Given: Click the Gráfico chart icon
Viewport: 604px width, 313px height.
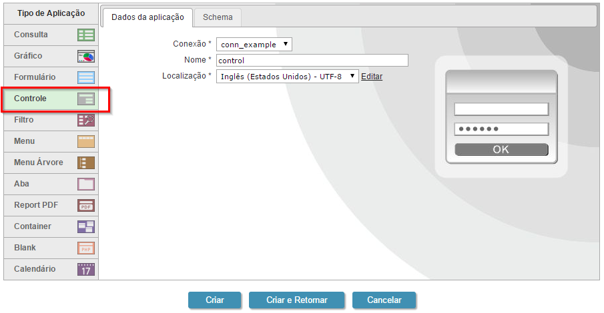Looking at the screenshot, I should pyautogui.click(x=86, y=56).
